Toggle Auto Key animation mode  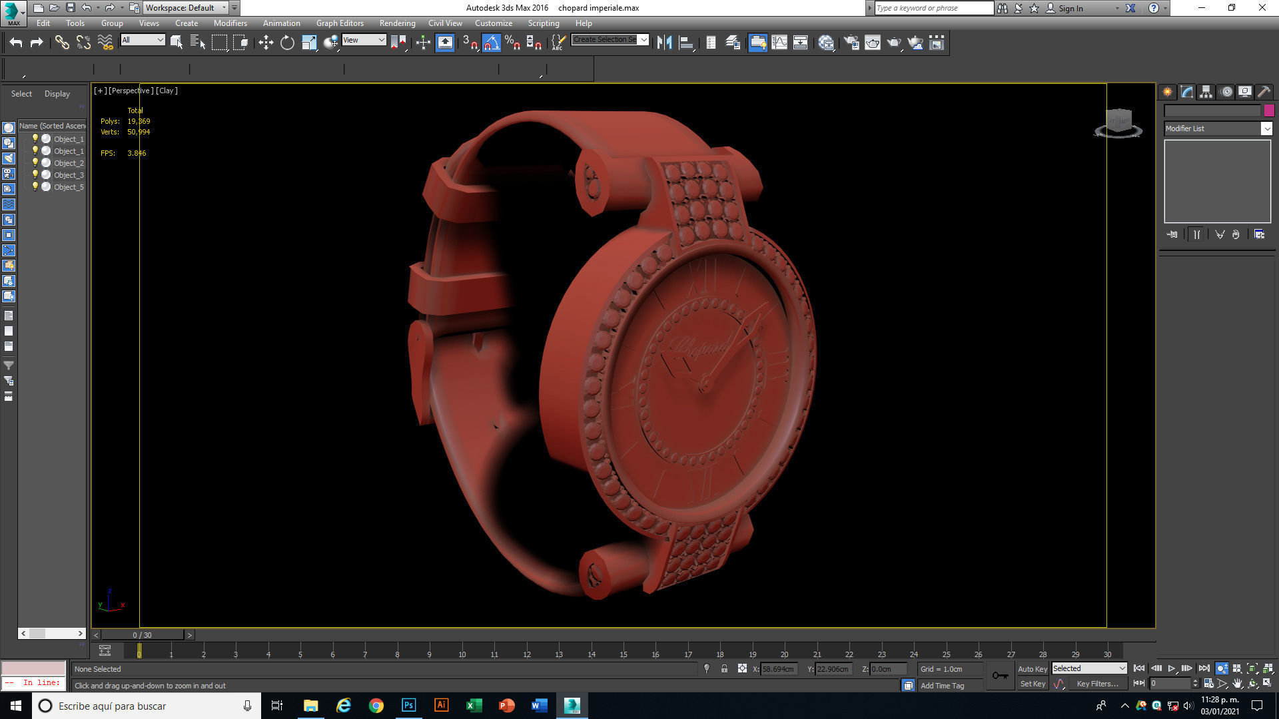1032,668
